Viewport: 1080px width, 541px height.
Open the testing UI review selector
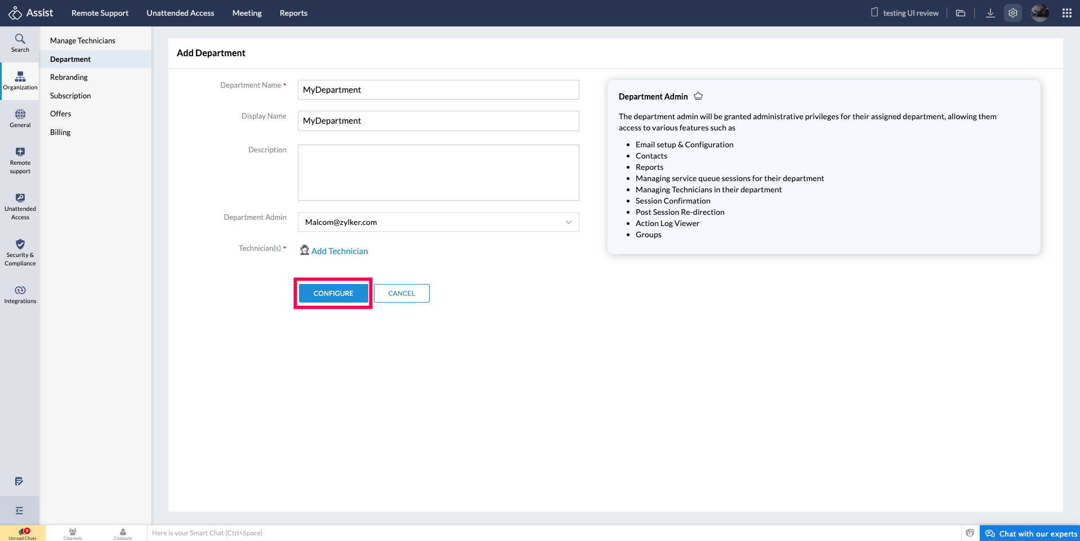pos(904,13)
